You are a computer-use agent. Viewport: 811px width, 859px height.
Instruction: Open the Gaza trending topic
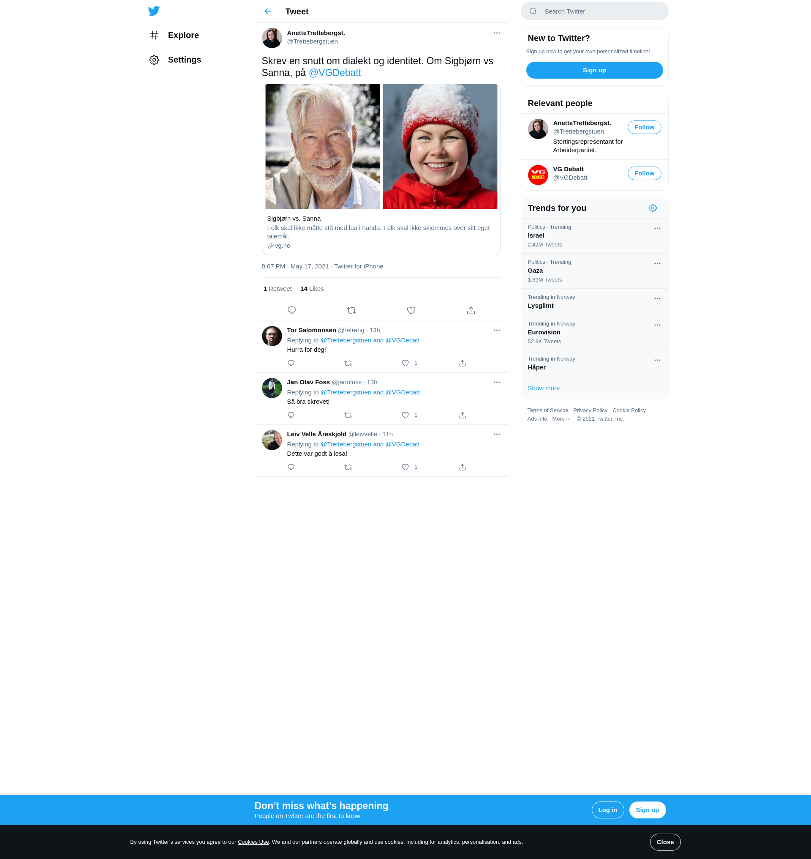click(x=594, y=271)
